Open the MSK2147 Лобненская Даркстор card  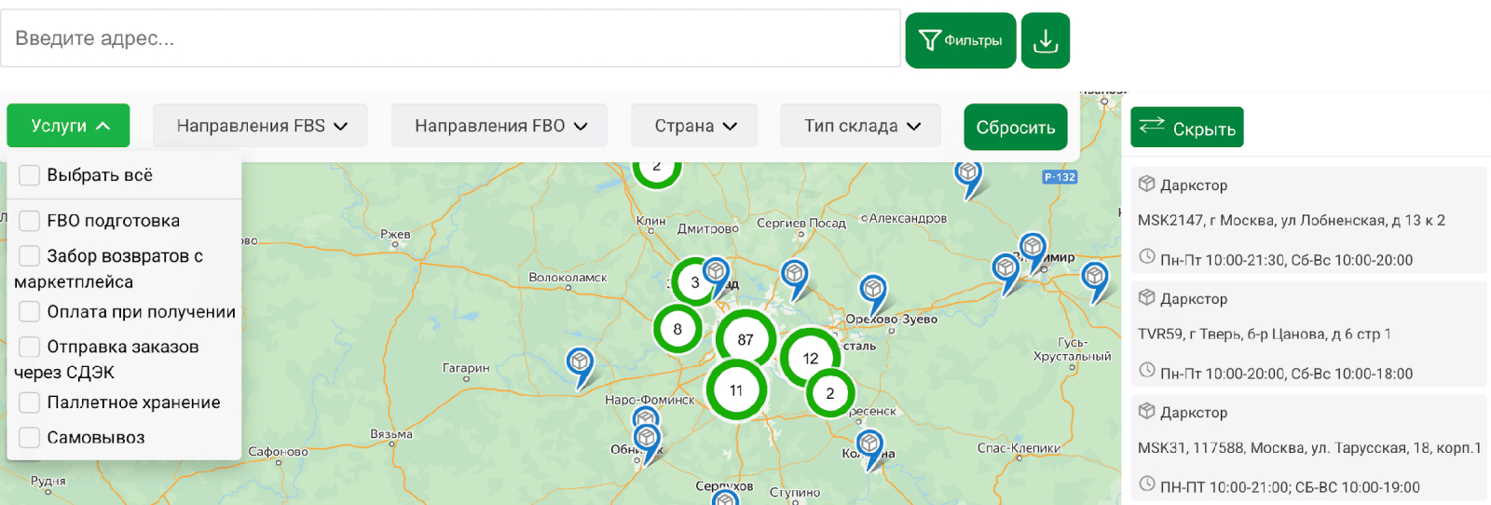[x=1308, y=221]
